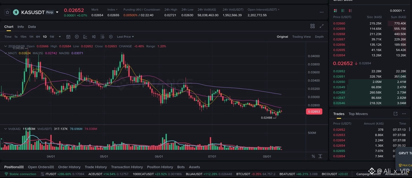The height and width of the screenshot is (178, 412).
Task: Select ask price 0.02660 in order book
Action: [x=339, y=23]
